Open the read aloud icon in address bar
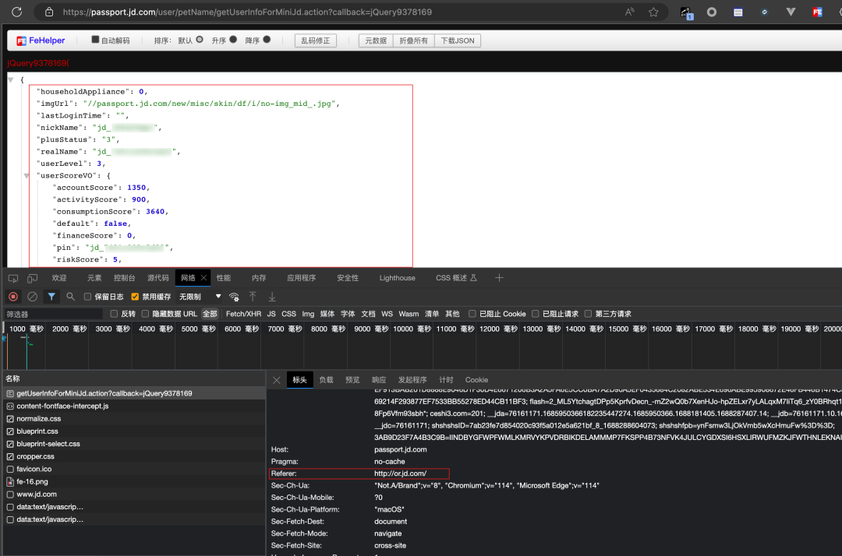Viewport: 842px width, 556px height. point(630,12)
